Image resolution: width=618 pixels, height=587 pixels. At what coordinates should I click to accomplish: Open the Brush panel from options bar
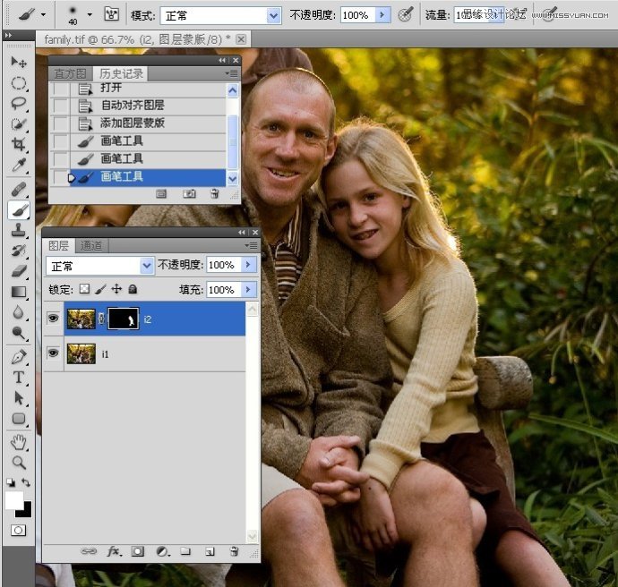(112, 14)
